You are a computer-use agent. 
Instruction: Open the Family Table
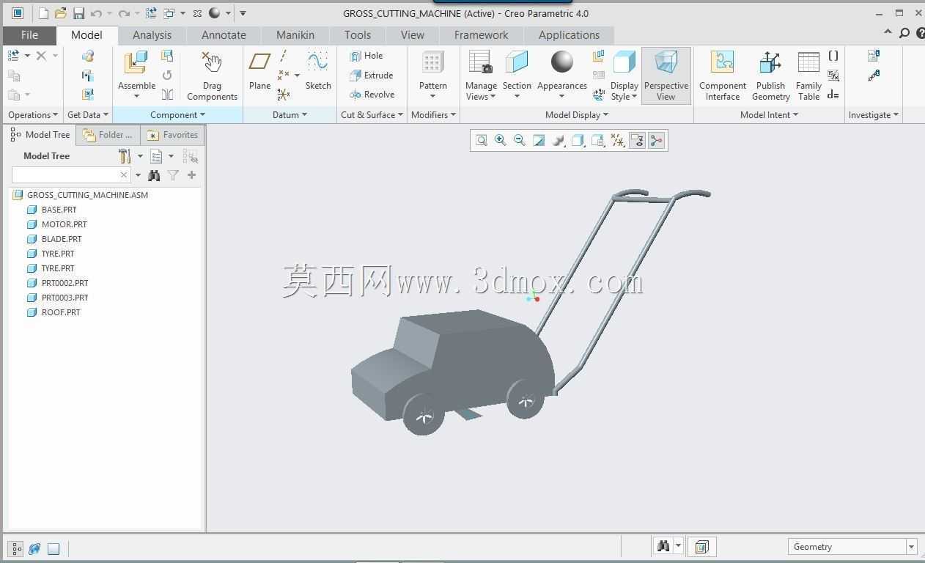808,76
